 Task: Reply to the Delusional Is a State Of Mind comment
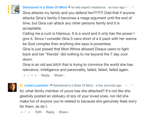(45, 75)
